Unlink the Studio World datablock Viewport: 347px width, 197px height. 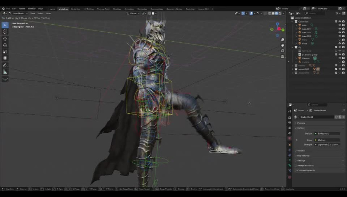pos(344,117)
